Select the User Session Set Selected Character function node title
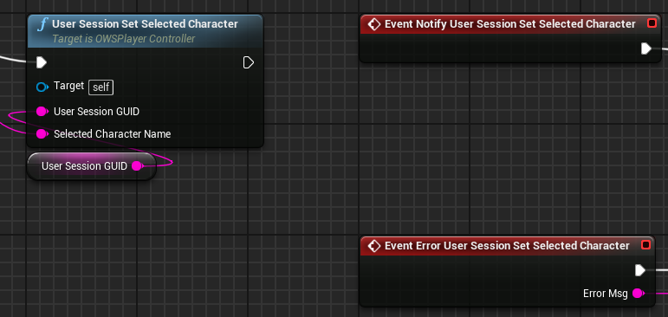The width and height of the screenshot is (668, 317). coord(145,24)
